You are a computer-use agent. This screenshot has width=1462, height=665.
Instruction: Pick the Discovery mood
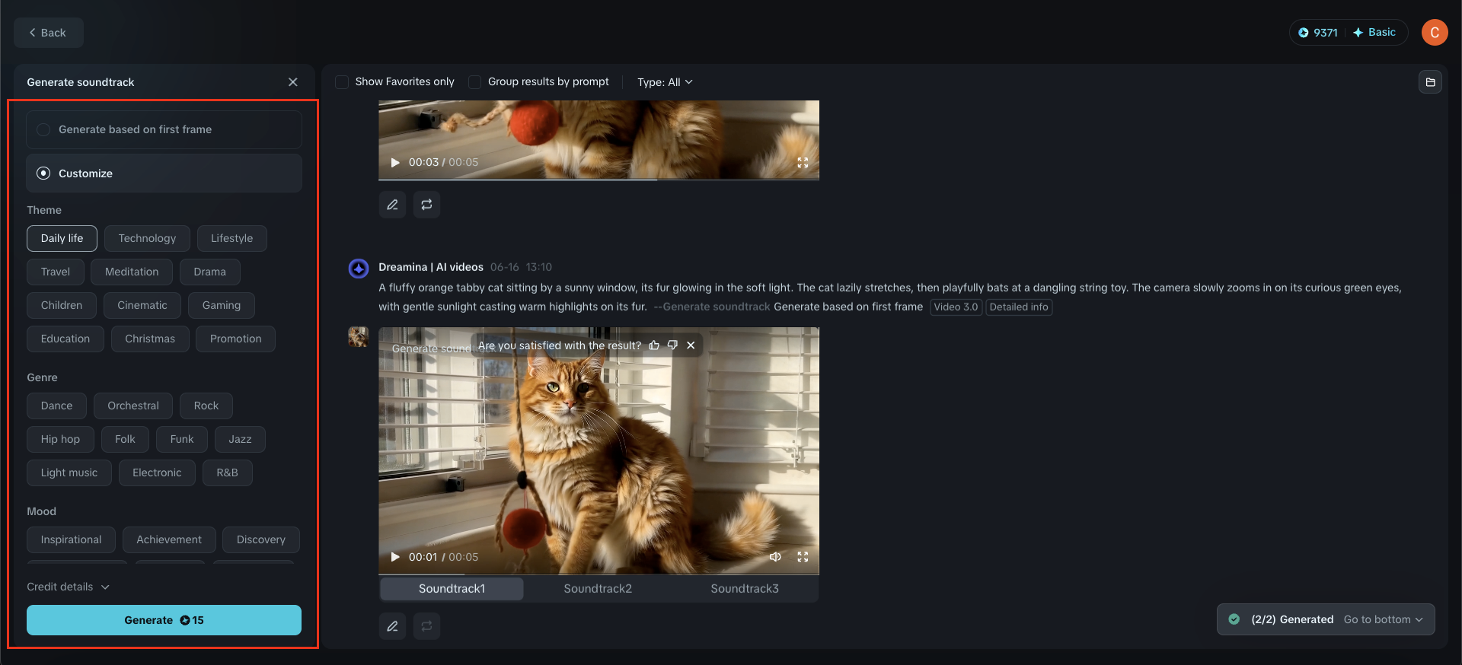point(261,540)
